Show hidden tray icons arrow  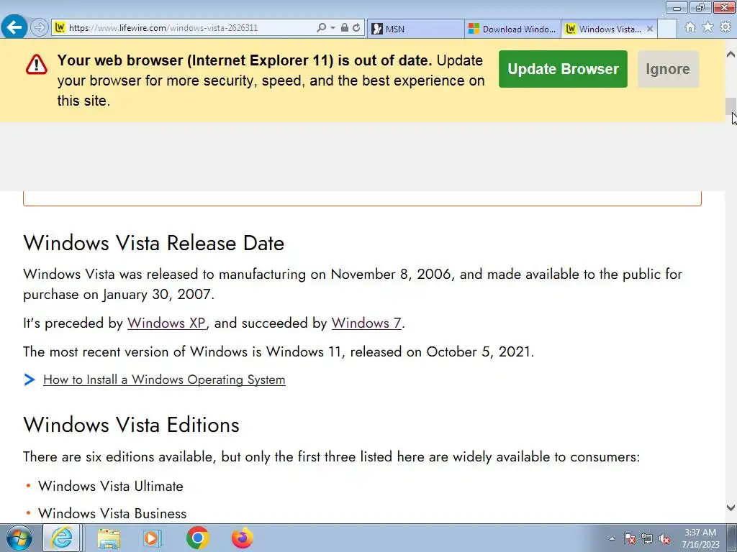612,538
